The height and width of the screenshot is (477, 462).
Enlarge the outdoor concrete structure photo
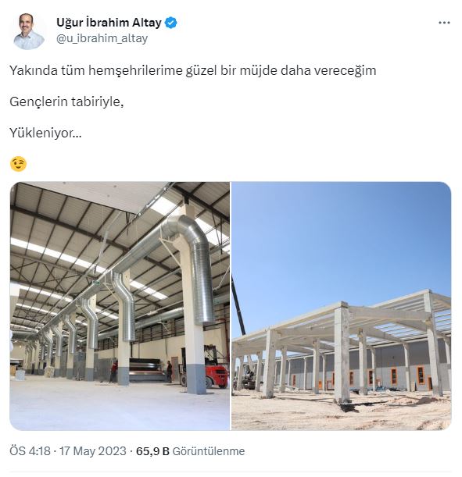341,306
